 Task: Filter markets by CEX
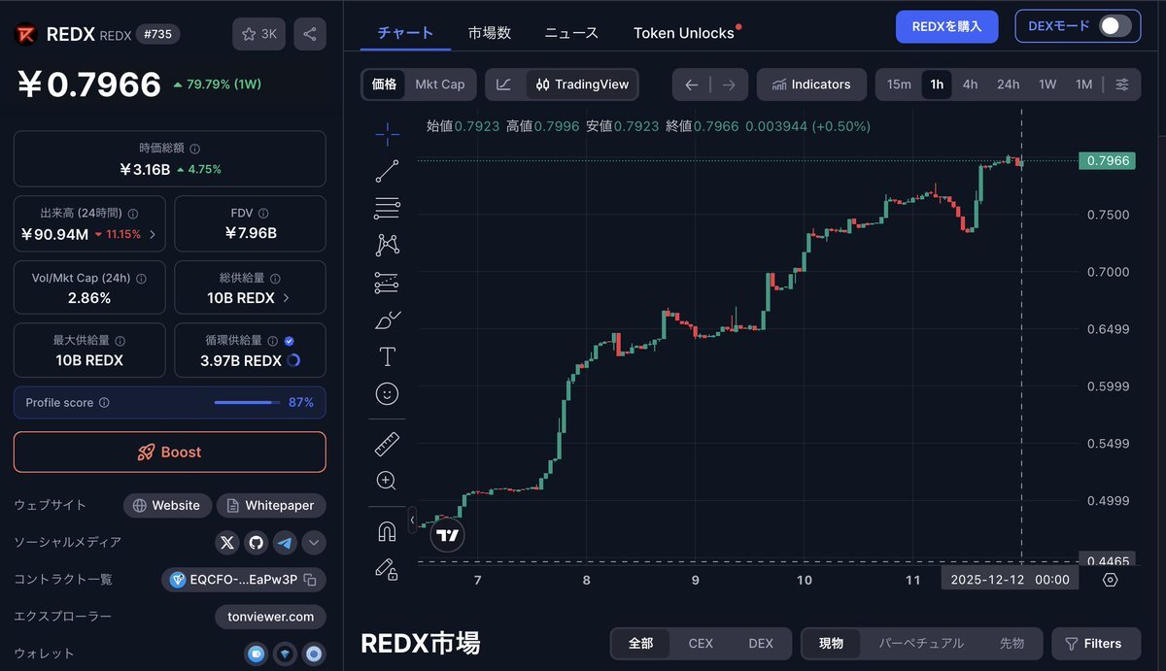701,644
